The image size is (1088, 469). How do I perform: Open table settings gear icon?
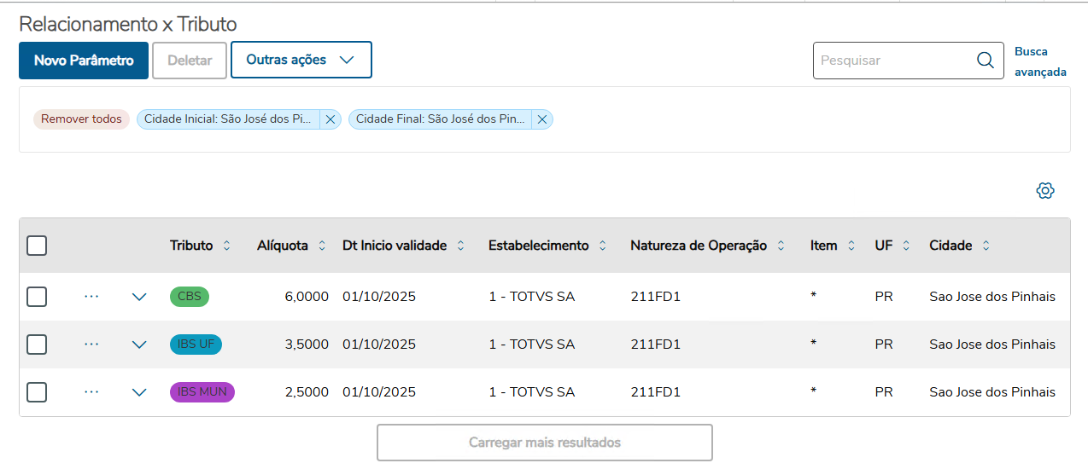tap(1045, 191)
